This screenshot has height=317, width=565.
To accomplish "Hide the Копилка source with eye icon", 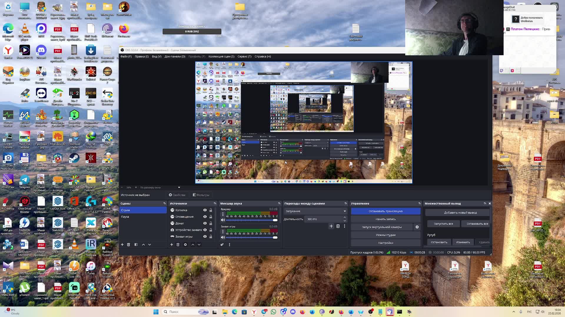I will pyautogui.click(x=205, y=210).
